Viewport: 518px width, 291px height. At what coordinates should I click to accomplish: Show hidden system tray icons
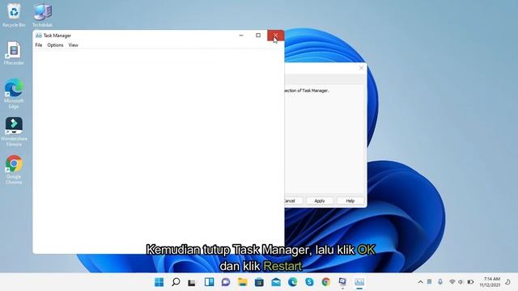(x=420, y=282)
